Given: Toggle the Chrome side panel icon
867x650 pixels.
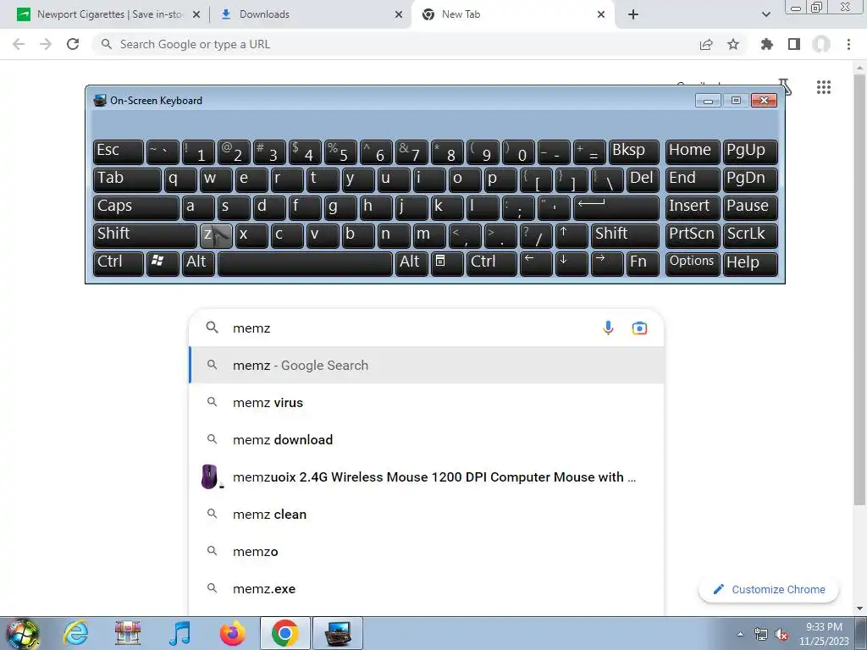Looking at the screenshot, I should coord(794,44).
